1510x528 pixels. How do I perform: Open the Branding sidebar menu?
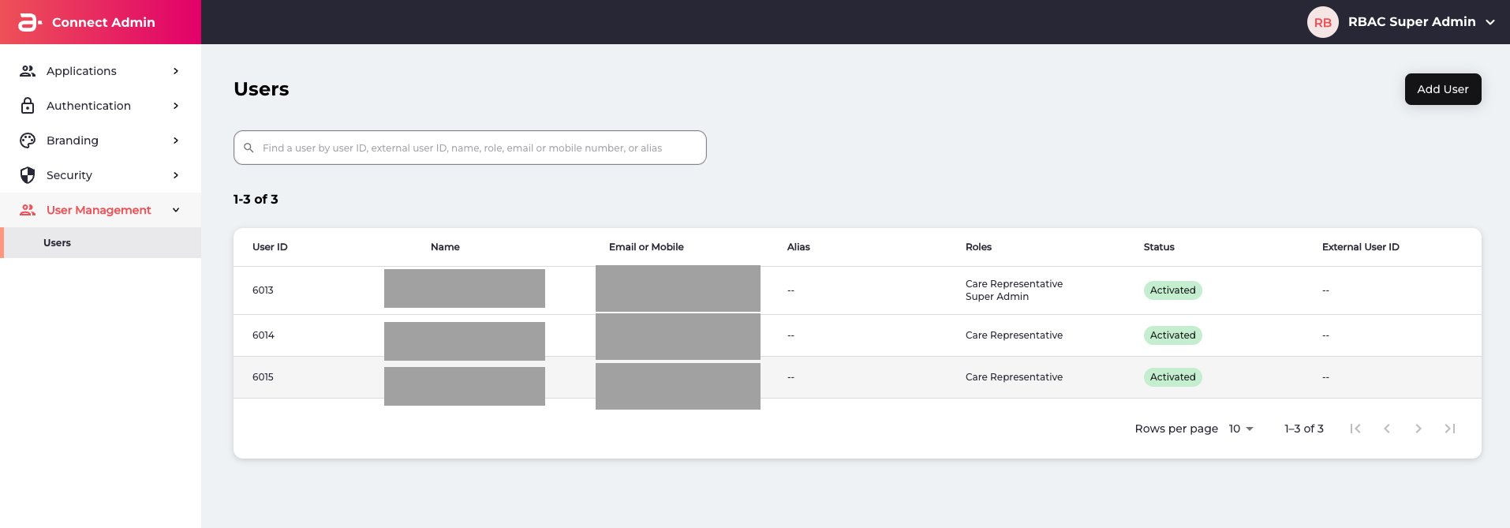click(100, 140)
